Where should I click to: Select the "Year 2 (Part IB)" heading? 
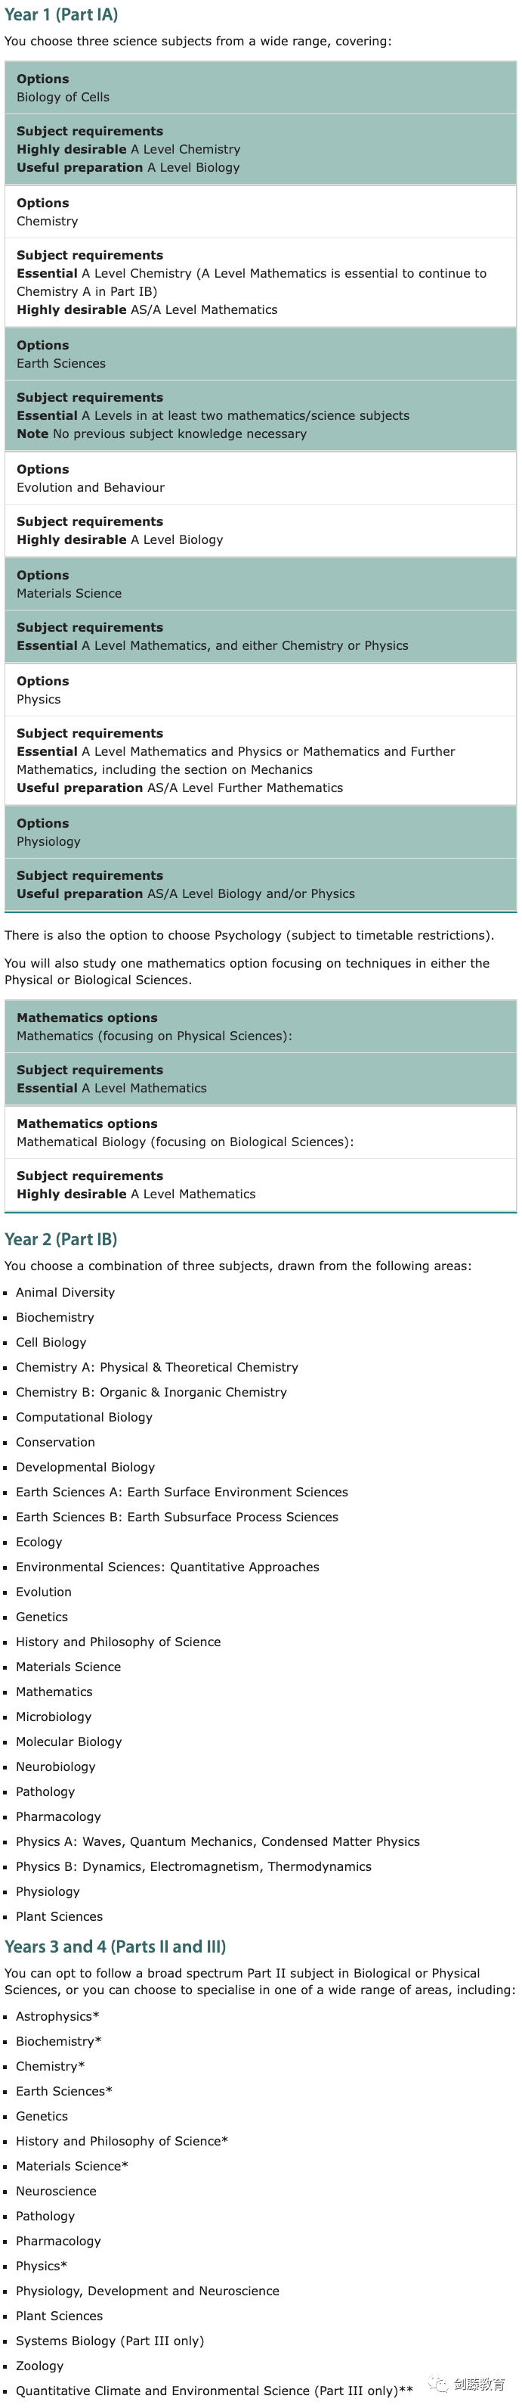[62, 1239]
